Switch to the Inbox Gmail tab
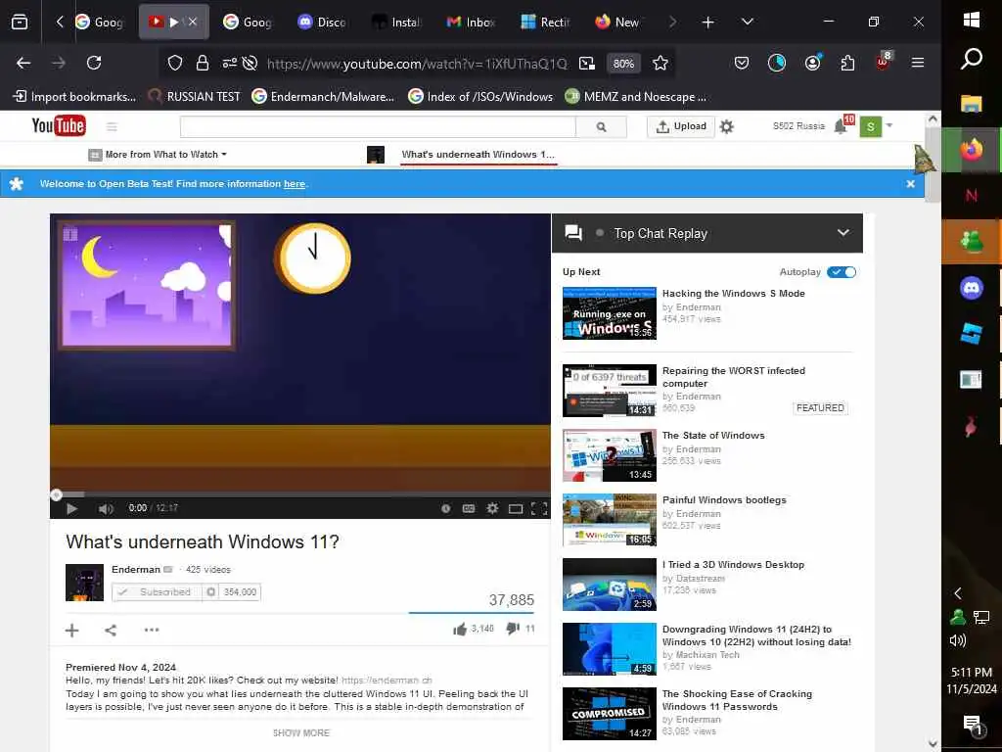 point(471,22)
